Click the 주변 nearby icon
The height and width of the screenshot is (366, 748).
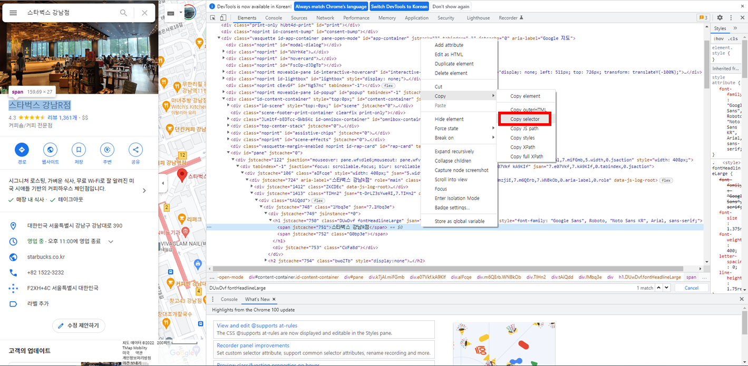tap(107, 150)
